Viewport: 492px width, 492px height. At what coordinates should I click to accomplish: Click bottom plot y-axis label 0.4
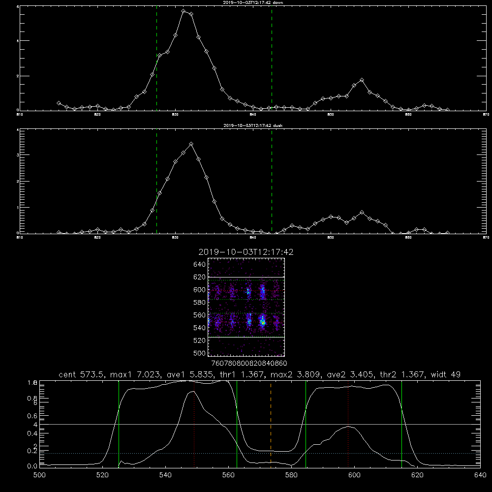[x=31, y=433]
